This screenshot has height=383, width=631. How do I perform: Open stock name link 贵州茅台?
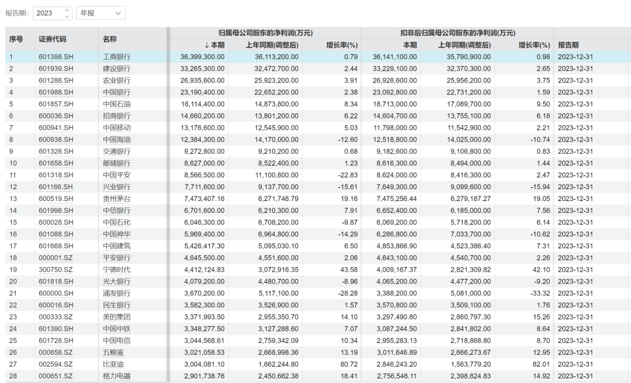click(x=116, y=198)
